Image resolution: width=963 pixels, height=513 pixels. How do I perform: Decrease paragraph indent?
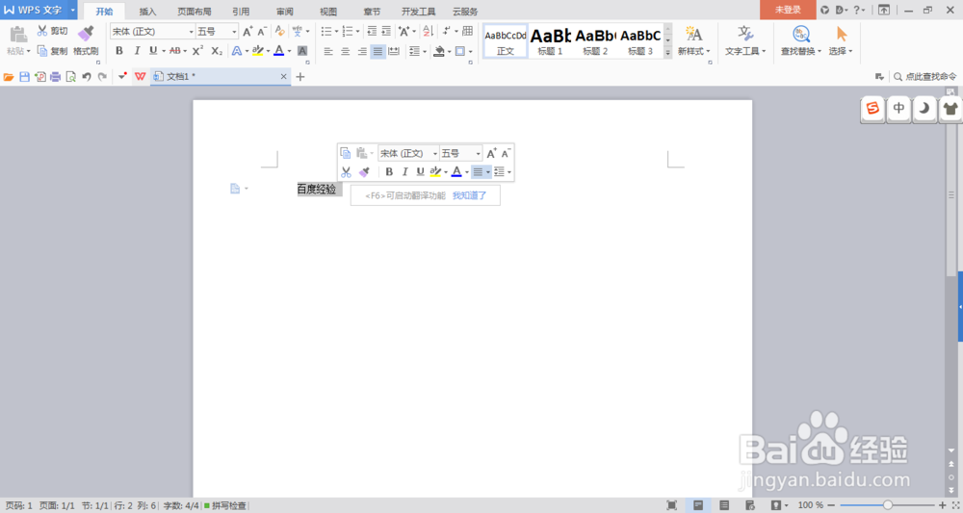[x=372, y=32]
